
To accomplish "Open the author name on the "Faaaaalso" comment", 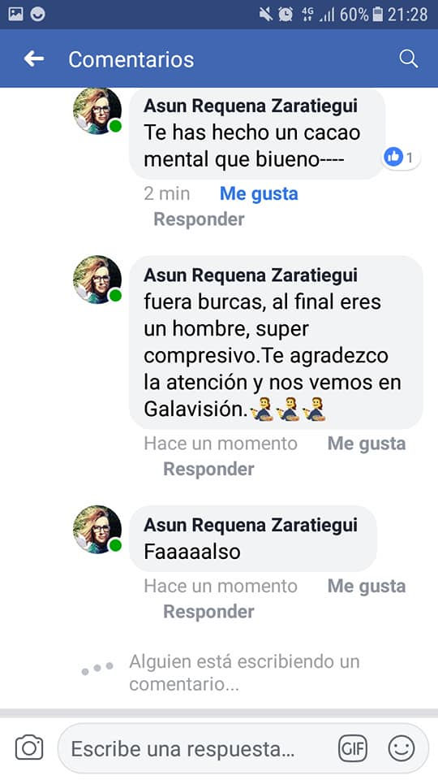I will (251, 525).
